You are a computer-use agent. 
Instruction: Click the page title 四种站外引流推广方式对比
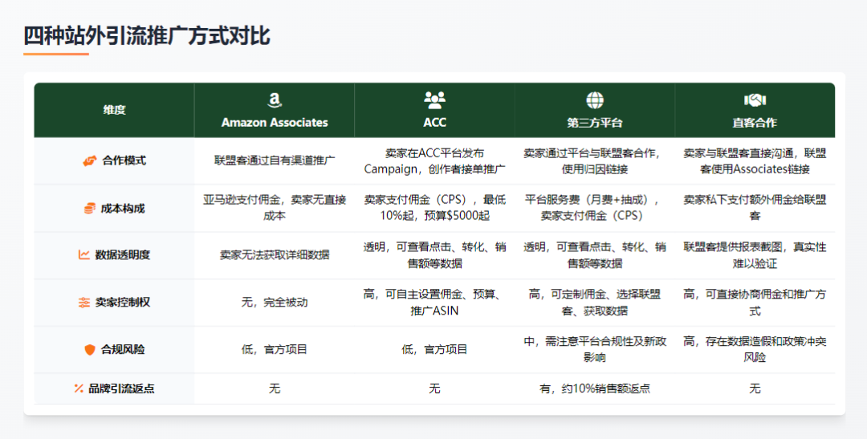tap(147, 36)
